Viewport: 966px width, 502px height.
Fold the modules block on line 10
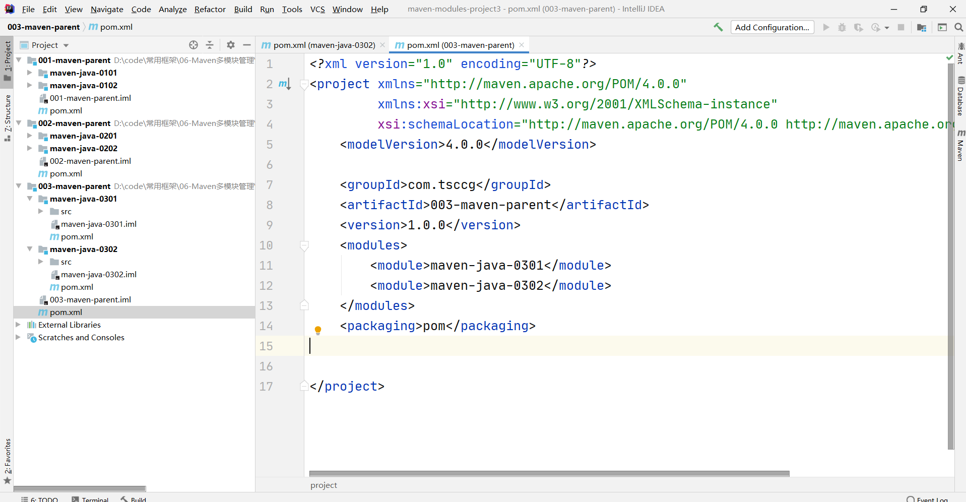tap(304, 245)
